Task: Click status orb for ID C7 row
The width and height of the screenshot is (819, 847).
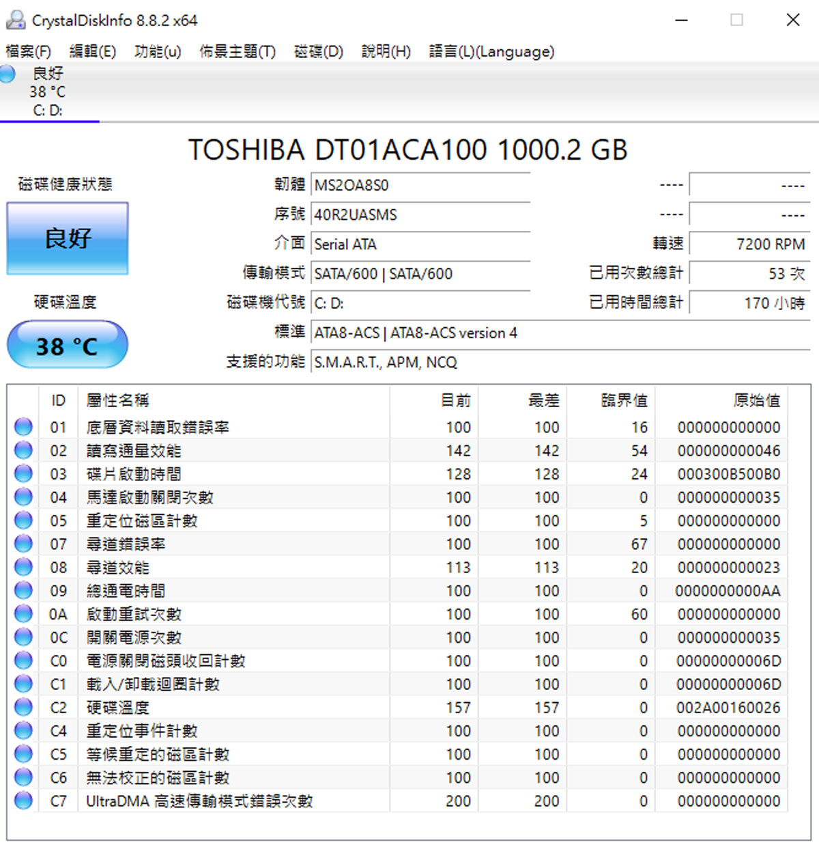Action: (23, 801)
